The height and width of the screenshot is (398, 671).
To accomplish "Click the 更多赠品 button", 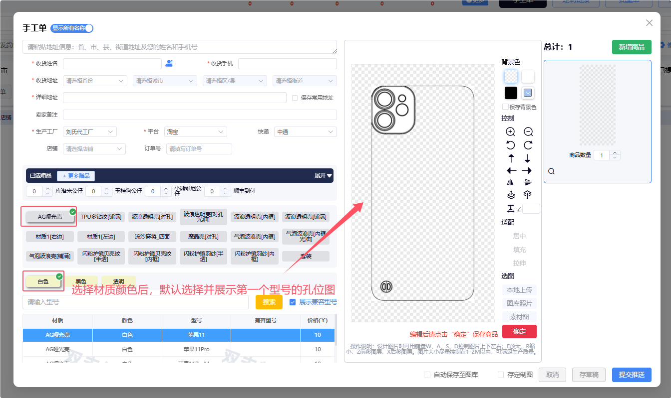I will tap(76, 176).
